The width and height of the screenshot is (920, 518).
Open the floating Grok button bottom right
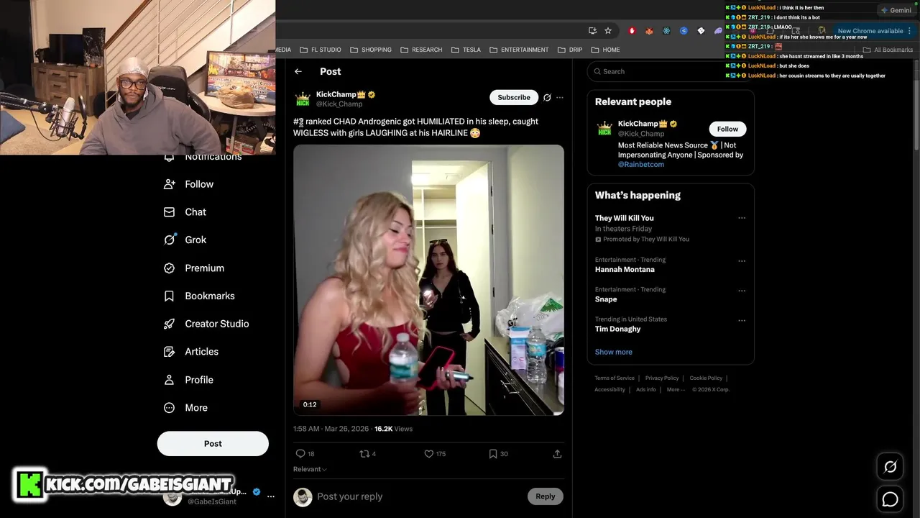tap(890, 467)
